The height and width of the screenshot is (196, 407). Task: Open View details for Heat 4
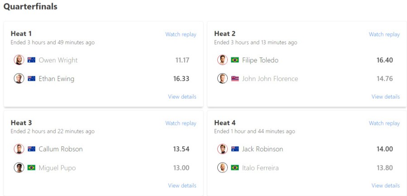pos(386,186)
